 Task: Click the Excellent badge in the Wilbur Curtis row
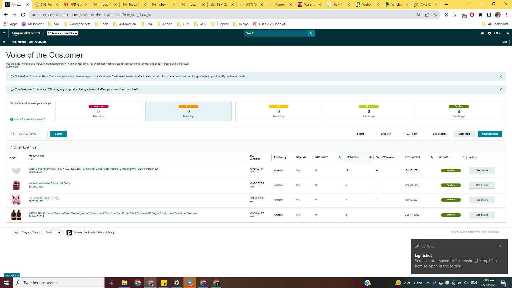tap(451, 171)
